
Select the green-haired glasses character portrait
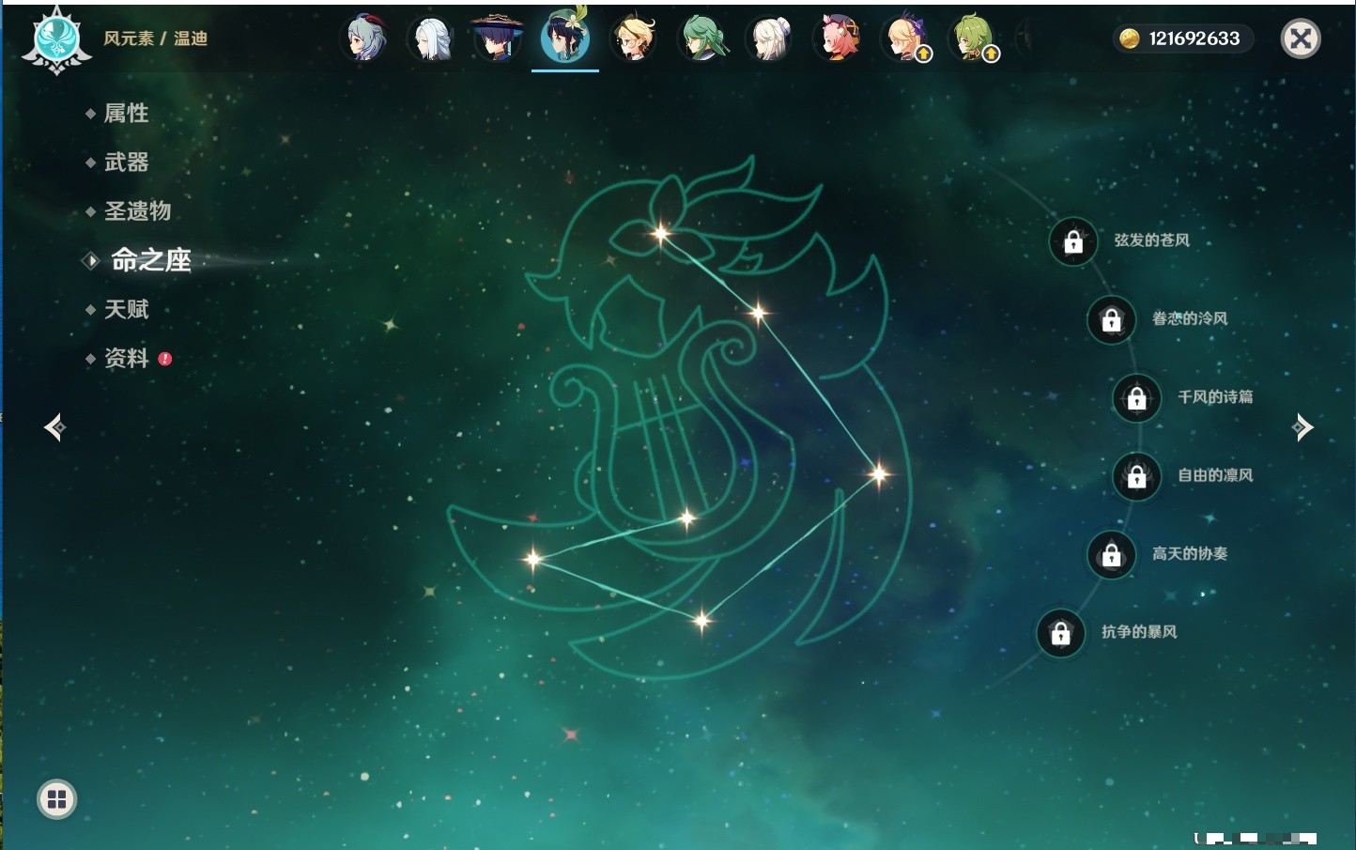(701, 39)
